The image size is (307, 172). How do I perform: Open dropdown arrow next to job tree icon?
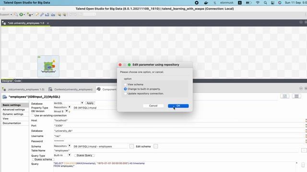(32, 15)
